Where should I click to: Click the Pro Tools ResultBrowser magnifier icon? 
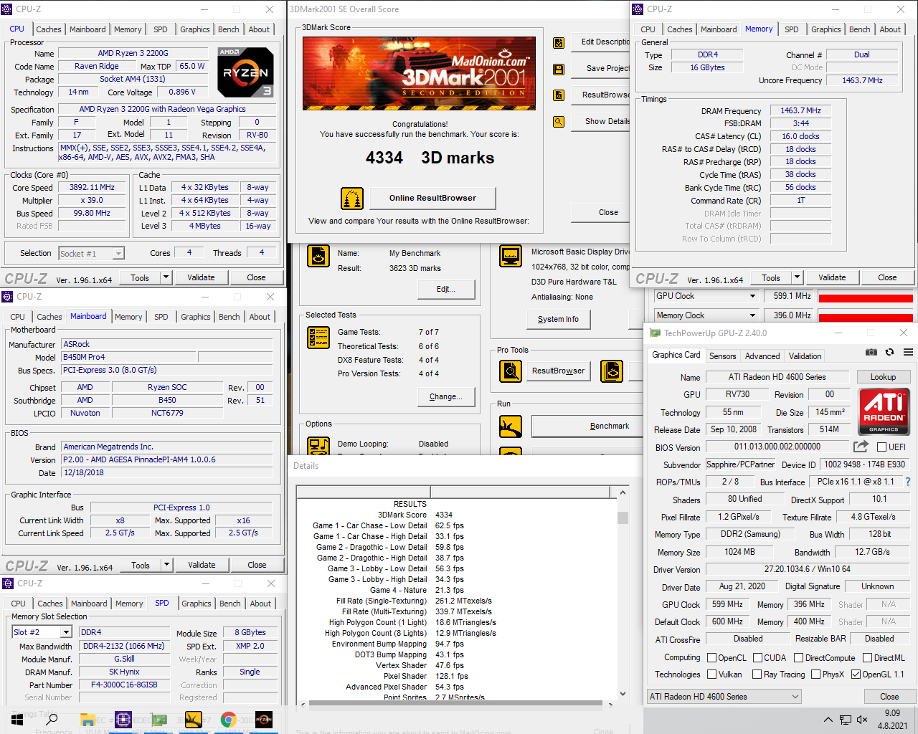point(511,371)
